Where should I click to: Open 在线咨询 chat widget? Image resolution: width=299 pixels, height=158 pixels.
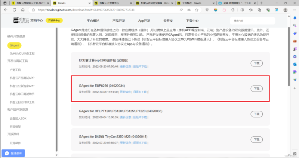tap(13, 153)
